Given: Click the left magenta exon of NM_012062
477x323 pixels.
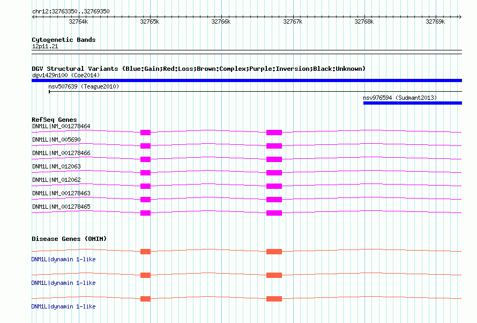Looking at the screenshot, I should 145,186.
